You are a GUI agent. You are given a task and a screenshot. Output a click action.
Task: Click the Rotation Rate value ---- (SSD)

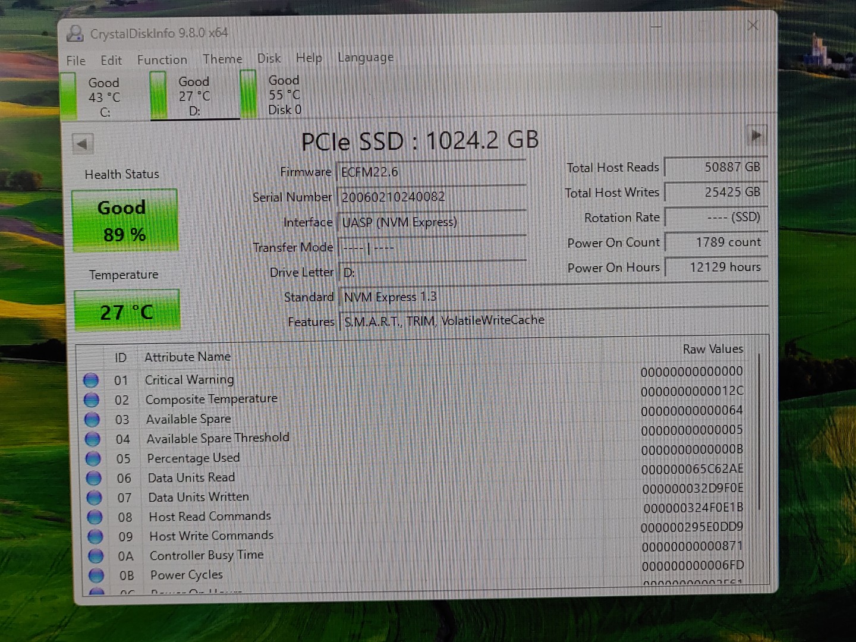(x=716, y=217)
